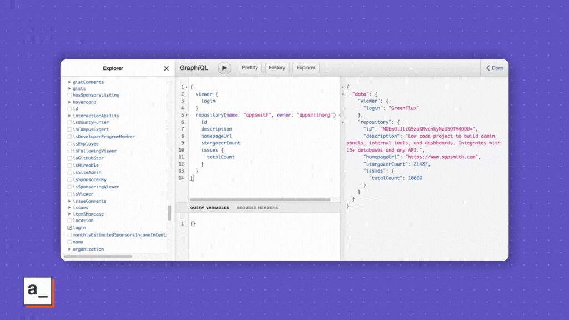Click the stargazerCount field in query
569x320 pixels.
click(x=221, y=143)
